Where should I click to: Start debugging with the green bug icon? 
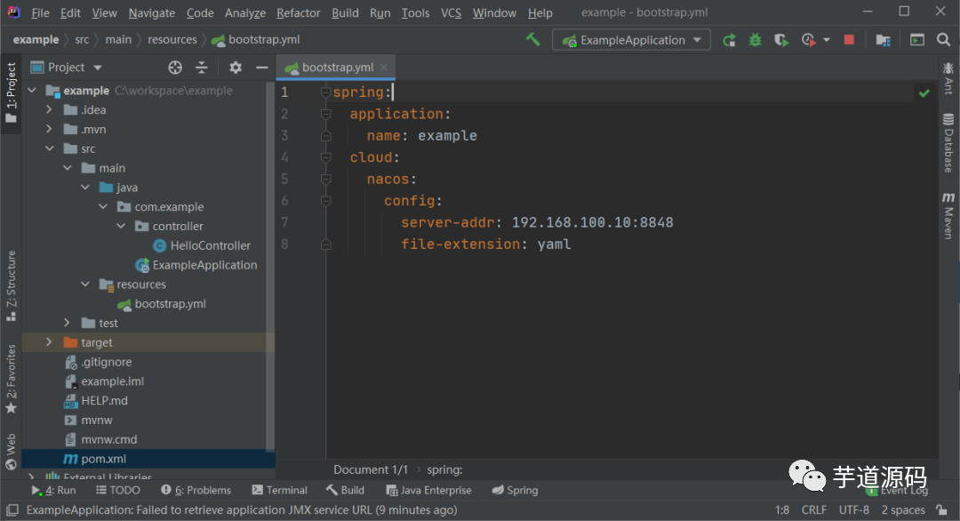pos(756,40)
